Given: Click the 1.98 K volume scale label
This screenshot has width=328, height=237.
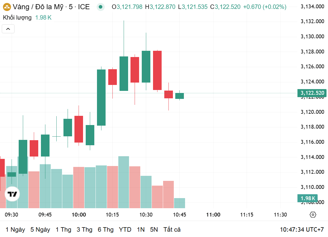Looking at the screenshot, I should click(308, 198).
